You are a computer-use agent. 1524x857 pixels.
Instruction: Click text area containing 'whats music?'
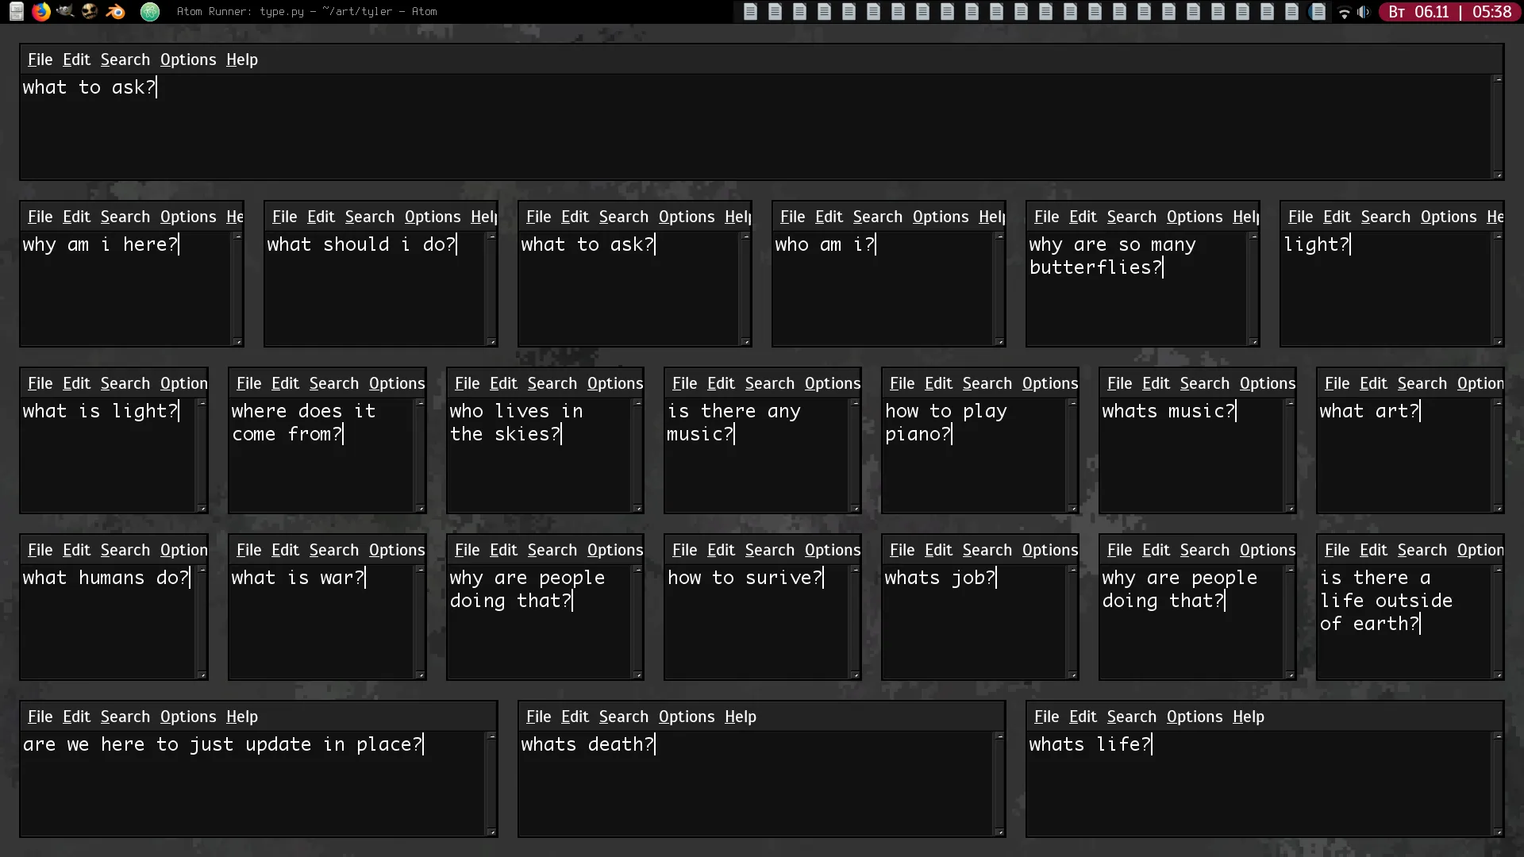coord(1191,460)
